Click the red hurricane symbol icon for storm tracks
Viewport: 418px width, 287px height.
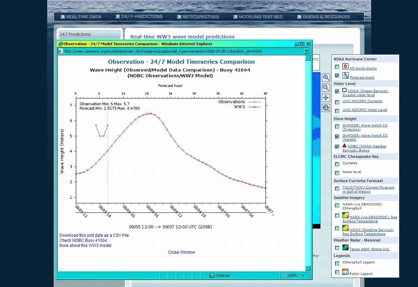[345, 67]
